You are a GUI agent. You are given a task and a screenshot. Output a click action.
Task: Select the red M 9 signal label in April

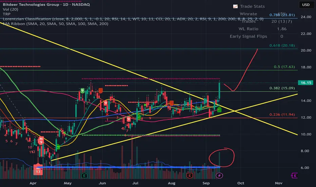coord(41,140)
